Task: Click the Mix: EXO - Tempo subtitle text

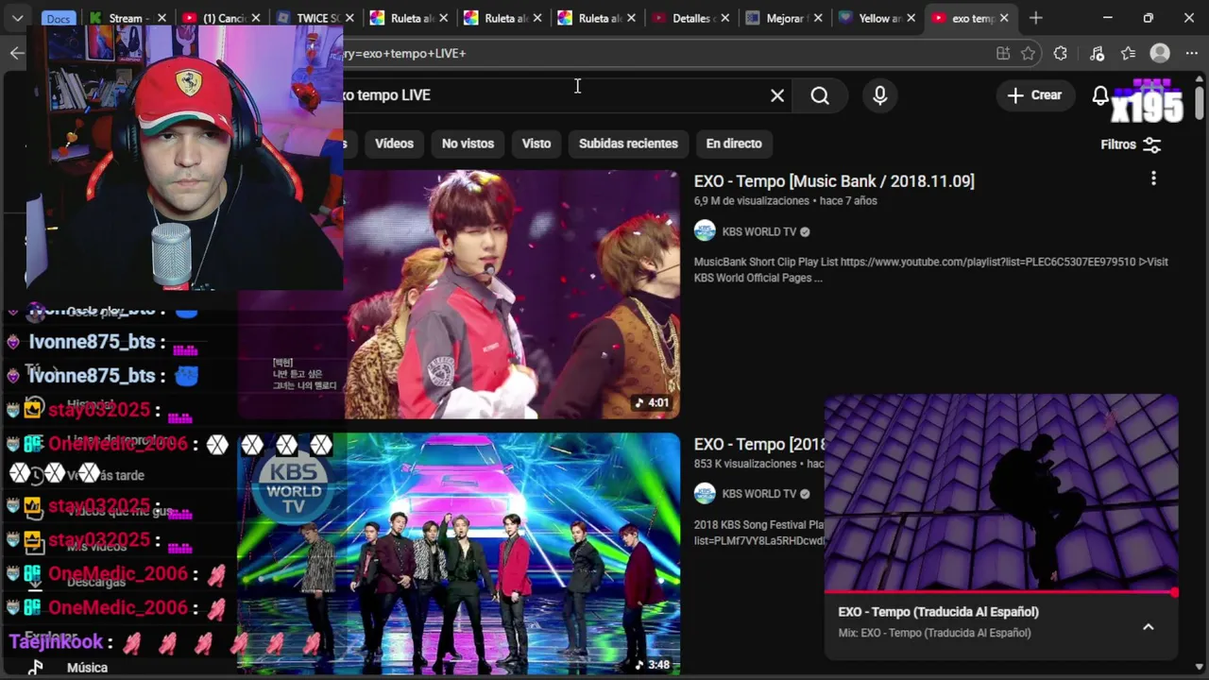Action: pos(934,633)
